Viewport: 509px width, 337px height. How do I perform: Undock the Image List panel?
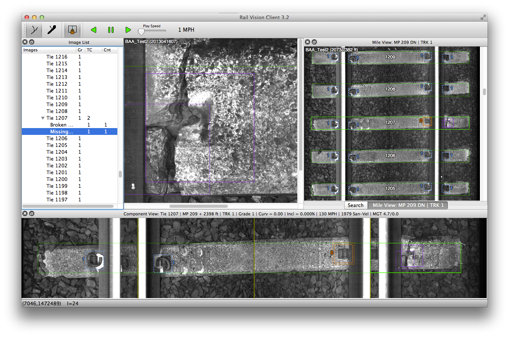32,42
